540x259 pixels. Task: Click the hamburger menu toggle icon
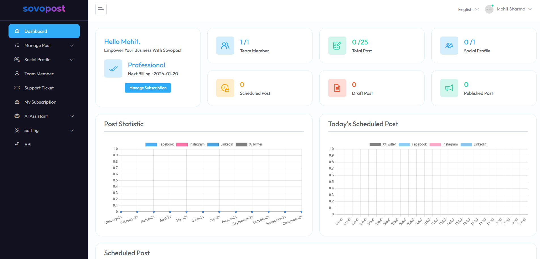[x=101, y=9]
